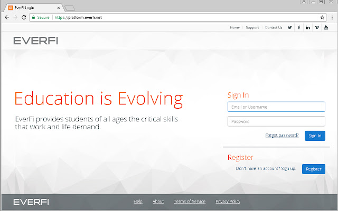Open the Home link in the top navigation
This screenshot has width=338, height=211.
click(234, 27)
